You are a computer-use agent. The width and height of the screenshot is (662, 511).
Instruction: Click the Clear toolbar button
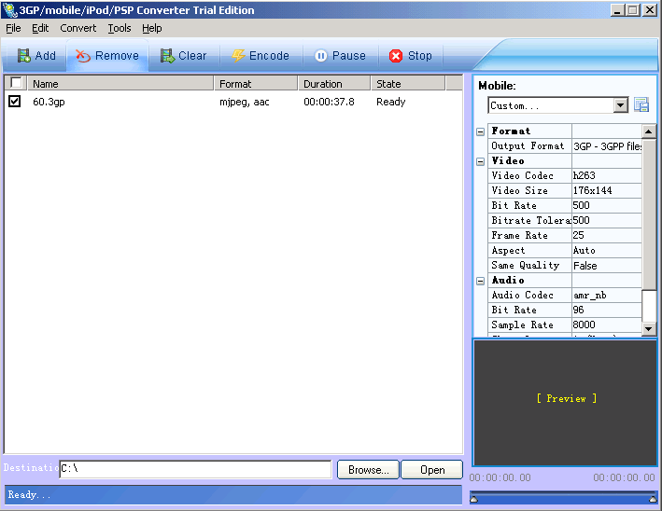pos(184,56)
